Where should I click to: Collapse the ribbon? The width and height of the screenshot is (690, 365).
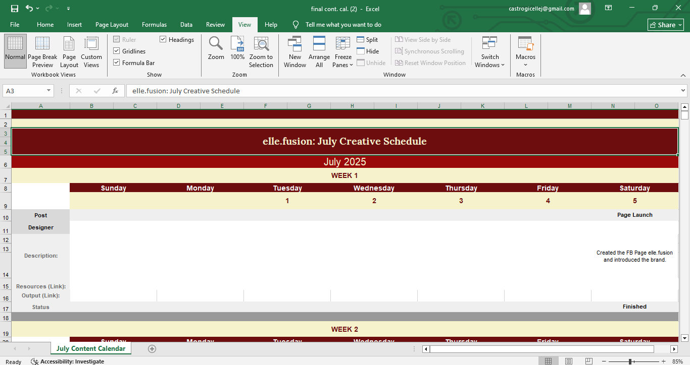(683, 75)
